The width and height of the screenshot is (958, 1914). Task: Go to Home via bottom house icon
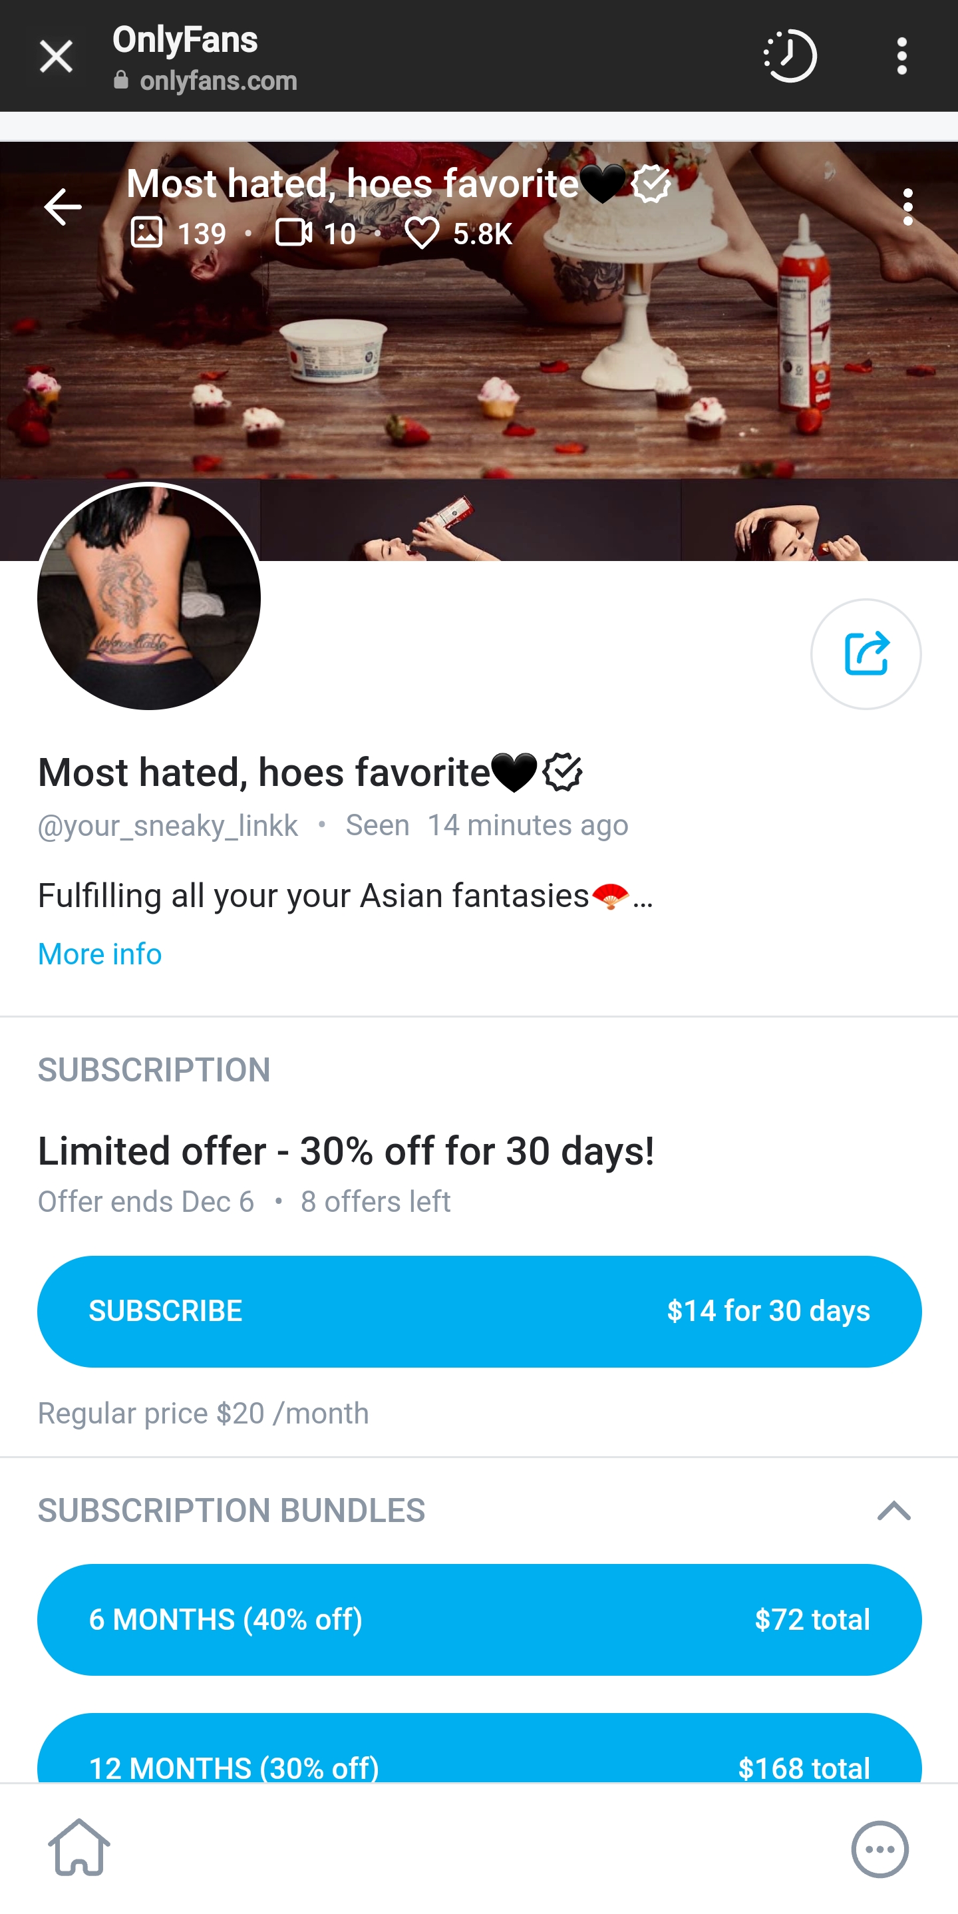click(x=79, y=1848)
